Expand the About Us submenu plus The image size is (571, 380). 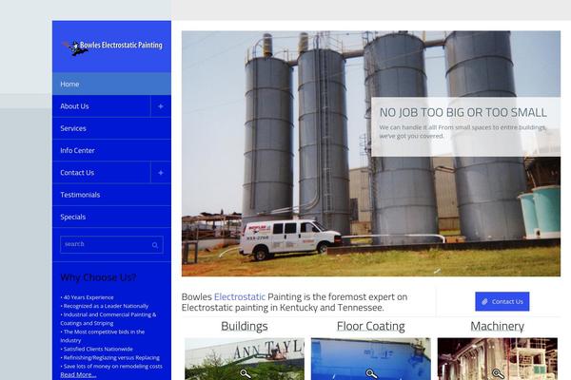pyautogui.click(x=161, y=106)
